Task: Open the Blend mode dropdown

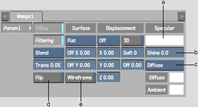Action: pyautogui.click(x=48, y=53)
